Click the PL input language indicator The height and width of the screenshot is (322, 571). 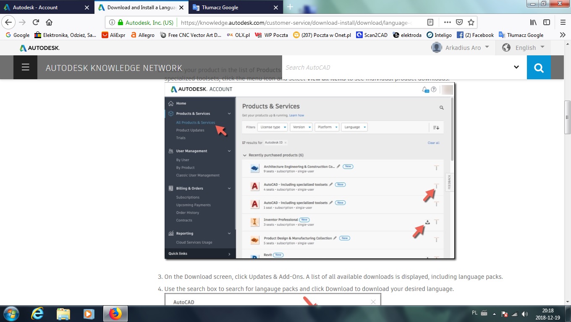(x=474, y=313)
